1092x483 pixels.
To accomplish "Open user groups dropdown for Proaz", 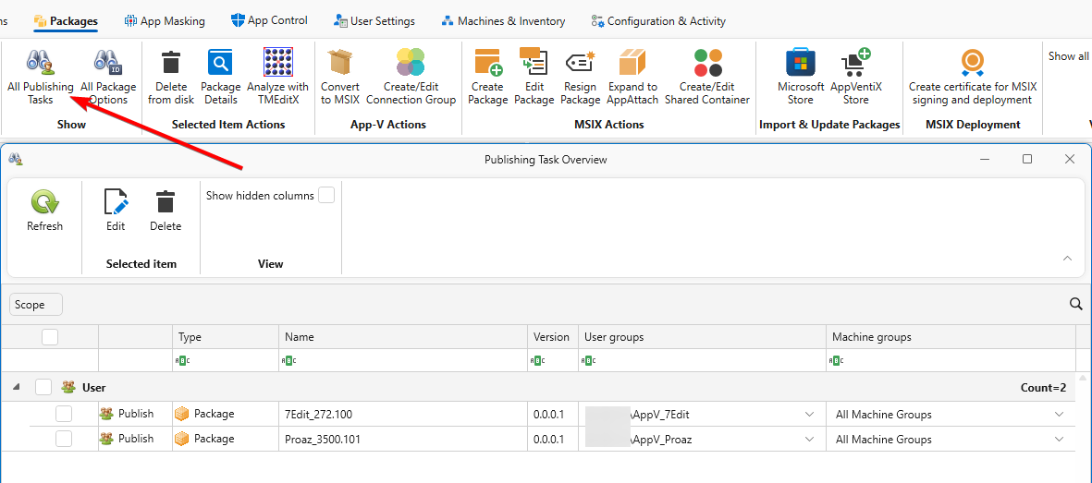I will (x=809, y=440).
